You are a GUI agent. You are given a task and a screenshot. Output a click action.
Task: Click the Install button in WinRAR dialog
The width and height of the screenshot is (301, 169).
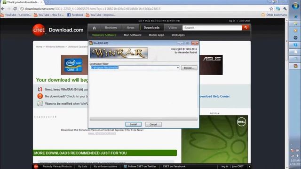[134, 124]
